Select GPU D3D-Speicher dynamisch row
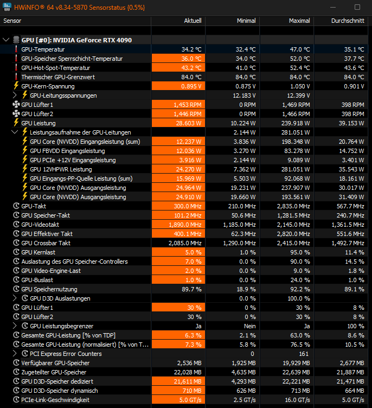Viewport: 372px width, 408px height. 184,391
